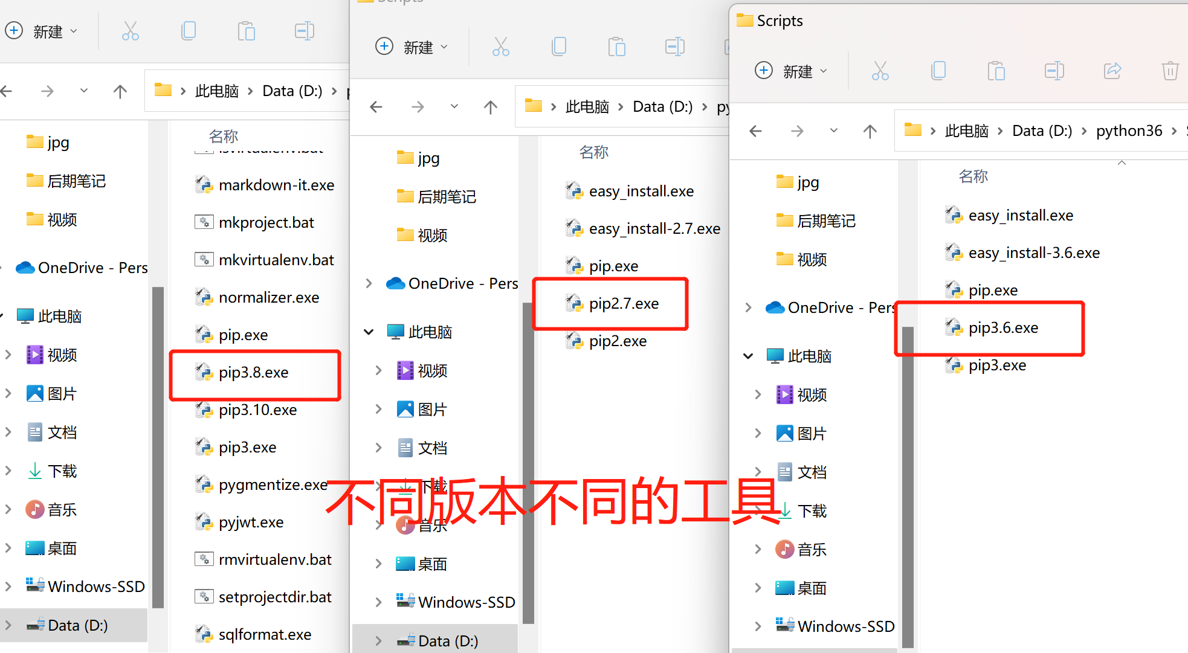Click the Share icon in right window toolbar

[1112, 71]
